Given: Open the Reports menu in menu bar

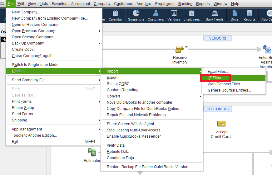Looking at the screenshot, I should pyautogui.click(x=203, y=4).
